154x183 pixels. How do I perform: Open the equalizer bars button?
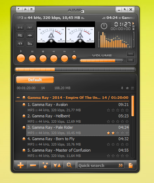[30, 44]
